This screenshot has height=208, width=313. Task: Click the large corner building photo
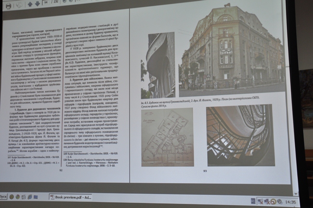coord(232,50)
